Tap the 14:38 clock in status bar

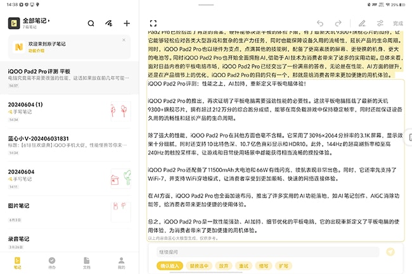(x=12, y=4)
